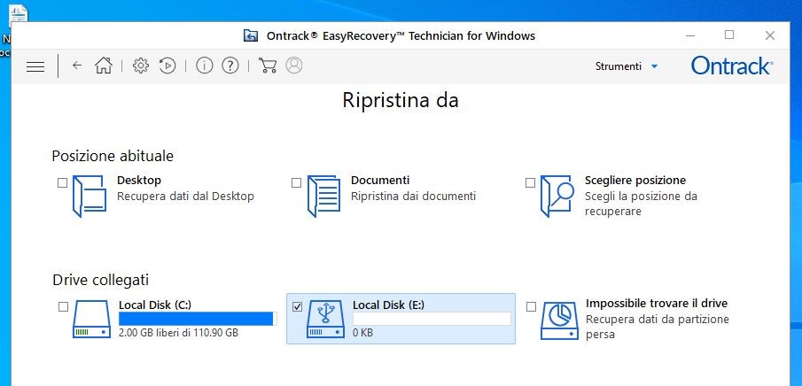Open settings gear icon

click(141, 66)
